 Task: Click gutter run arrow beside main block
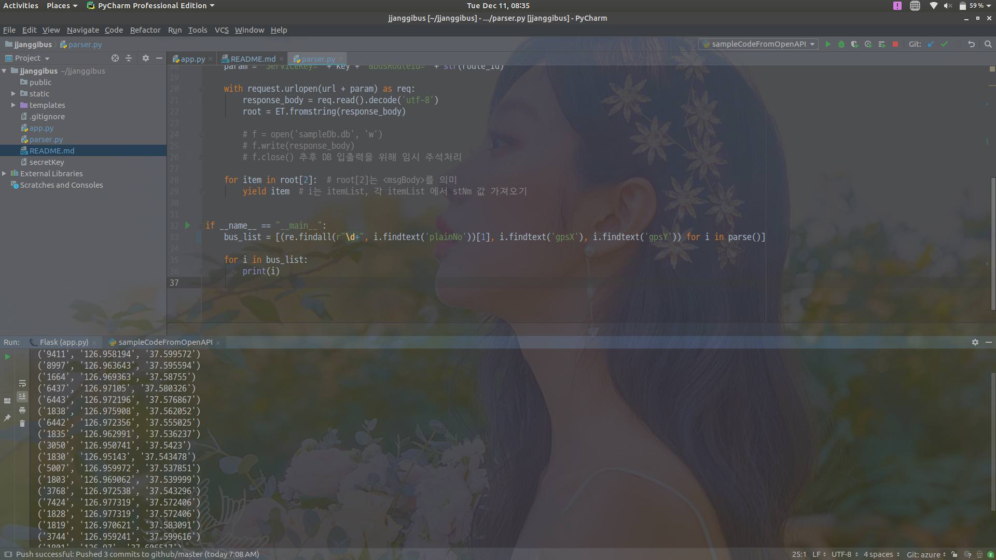[188, 226]
